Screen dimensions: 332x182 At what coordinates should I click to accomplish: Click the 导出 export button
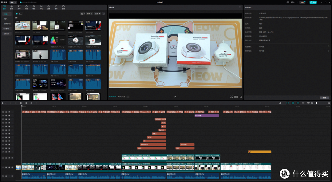coord(313,2)
